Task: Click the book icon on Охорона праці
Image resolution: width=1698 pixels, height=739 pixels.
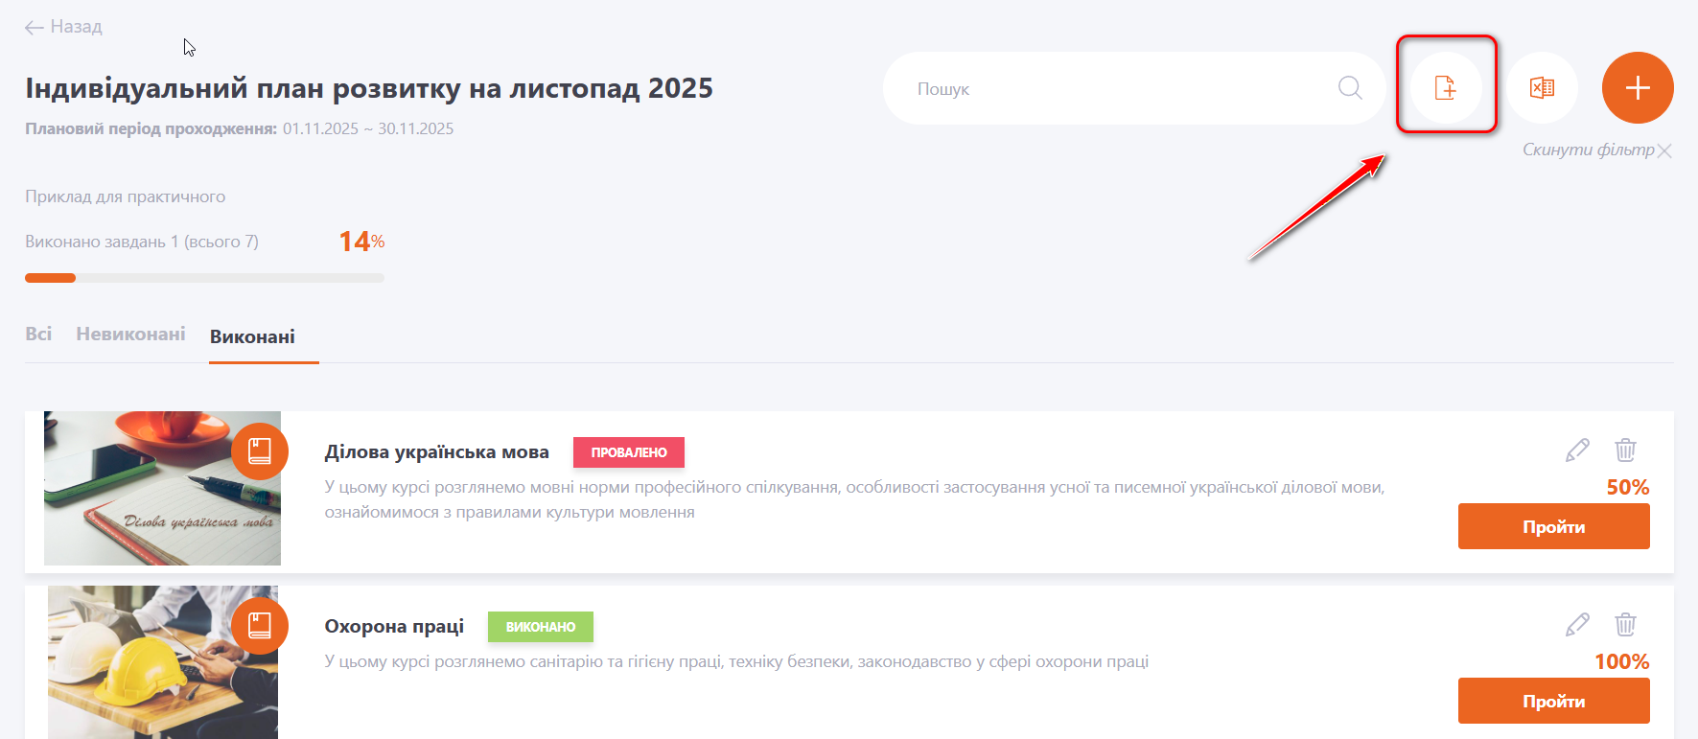Action: pos(260,625)
